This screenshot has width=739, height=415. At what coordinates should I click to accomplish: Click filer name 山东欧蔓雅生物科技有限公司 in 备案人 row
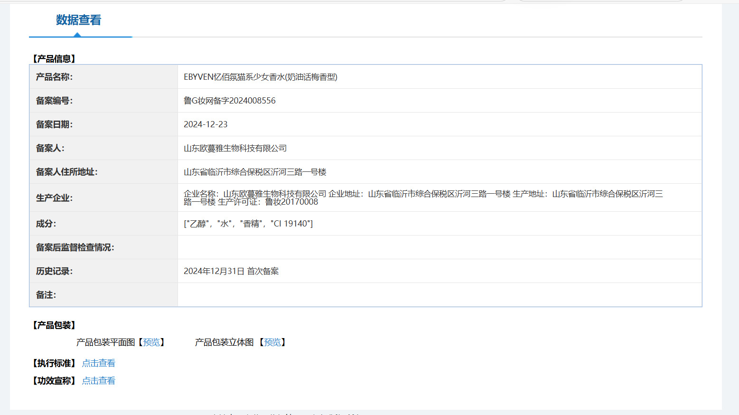coord(235,148)
